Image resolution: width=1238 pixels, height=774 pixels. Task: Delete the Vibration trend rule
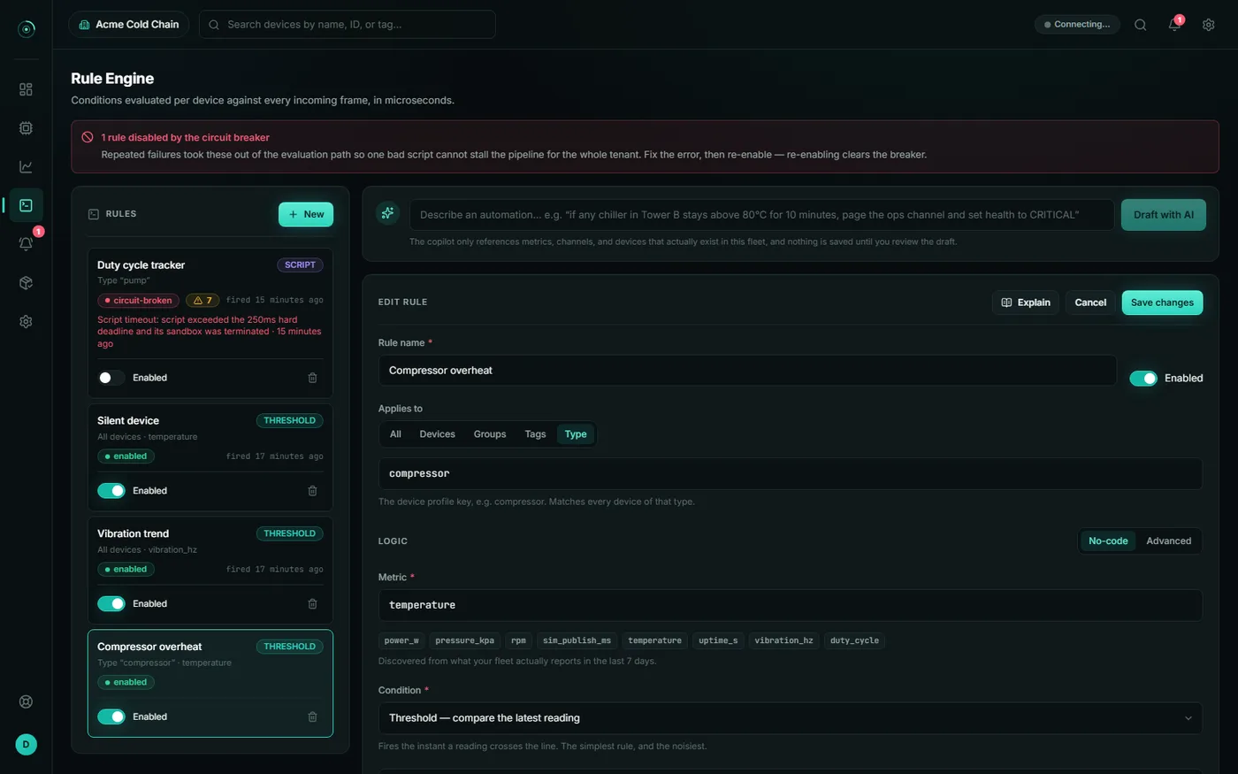click(312, 604)
